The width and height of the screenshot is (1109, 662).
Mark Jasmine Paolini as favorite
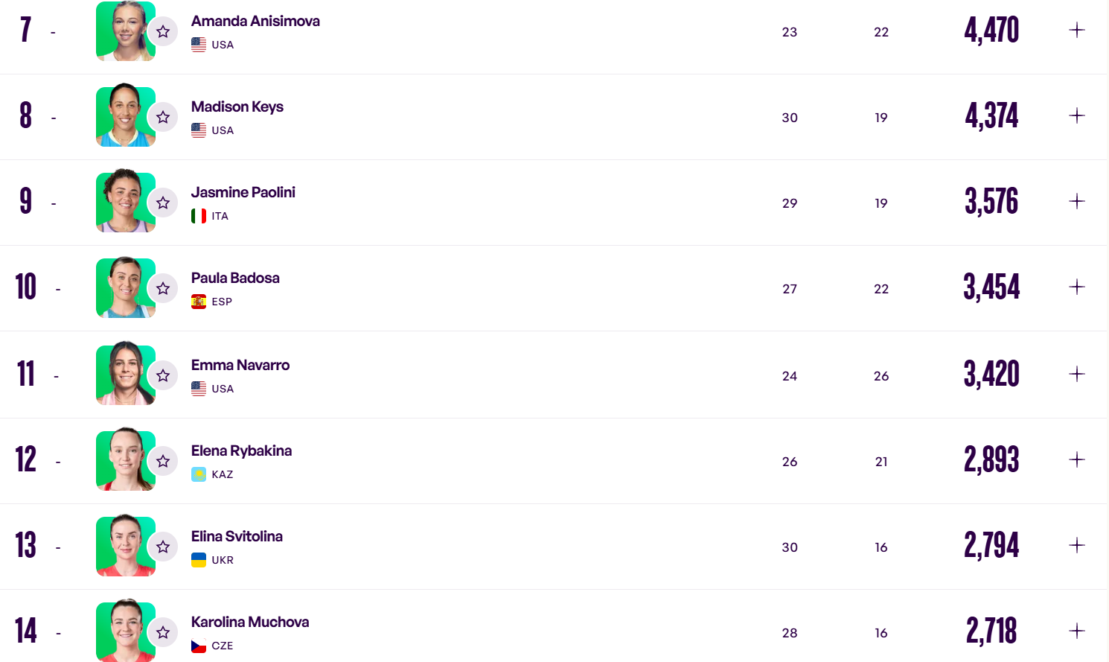(x=163, y=203)
